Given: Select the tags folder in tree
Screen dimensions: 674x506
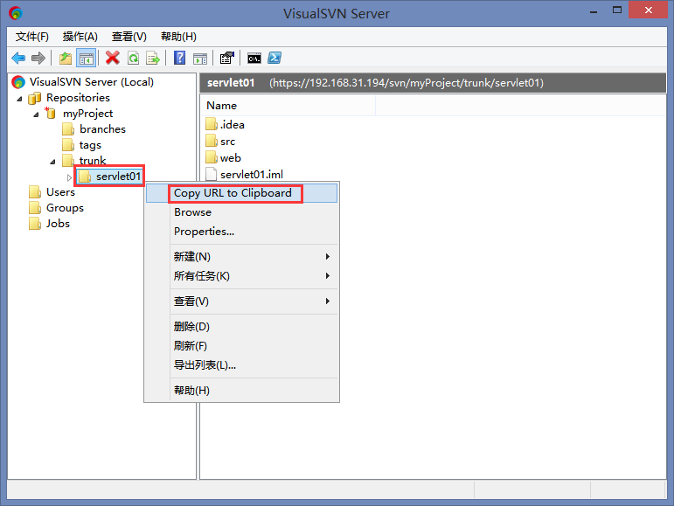Looking at the screenshot, I should (90, 145).
